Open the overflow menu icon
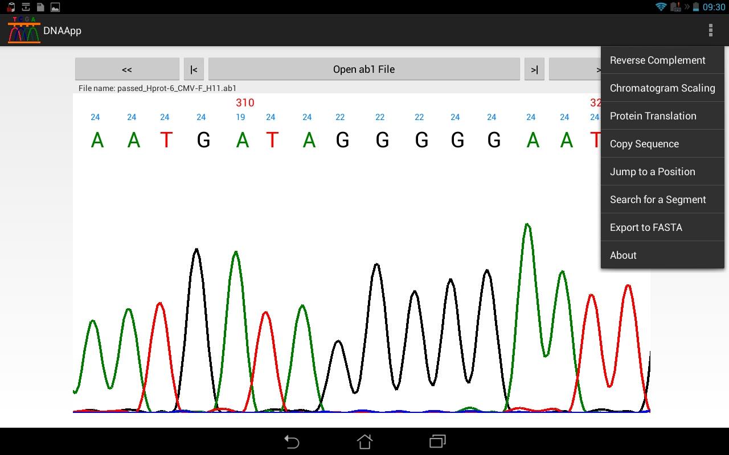Image resolution: width=729 pixels, height=455 pixels. point(710,30)
